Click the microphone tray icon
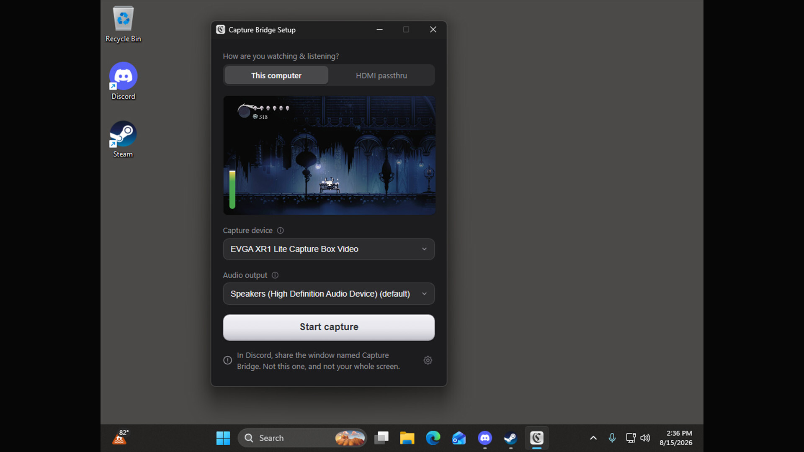This screenshot has height=452, width=804. 612,438
